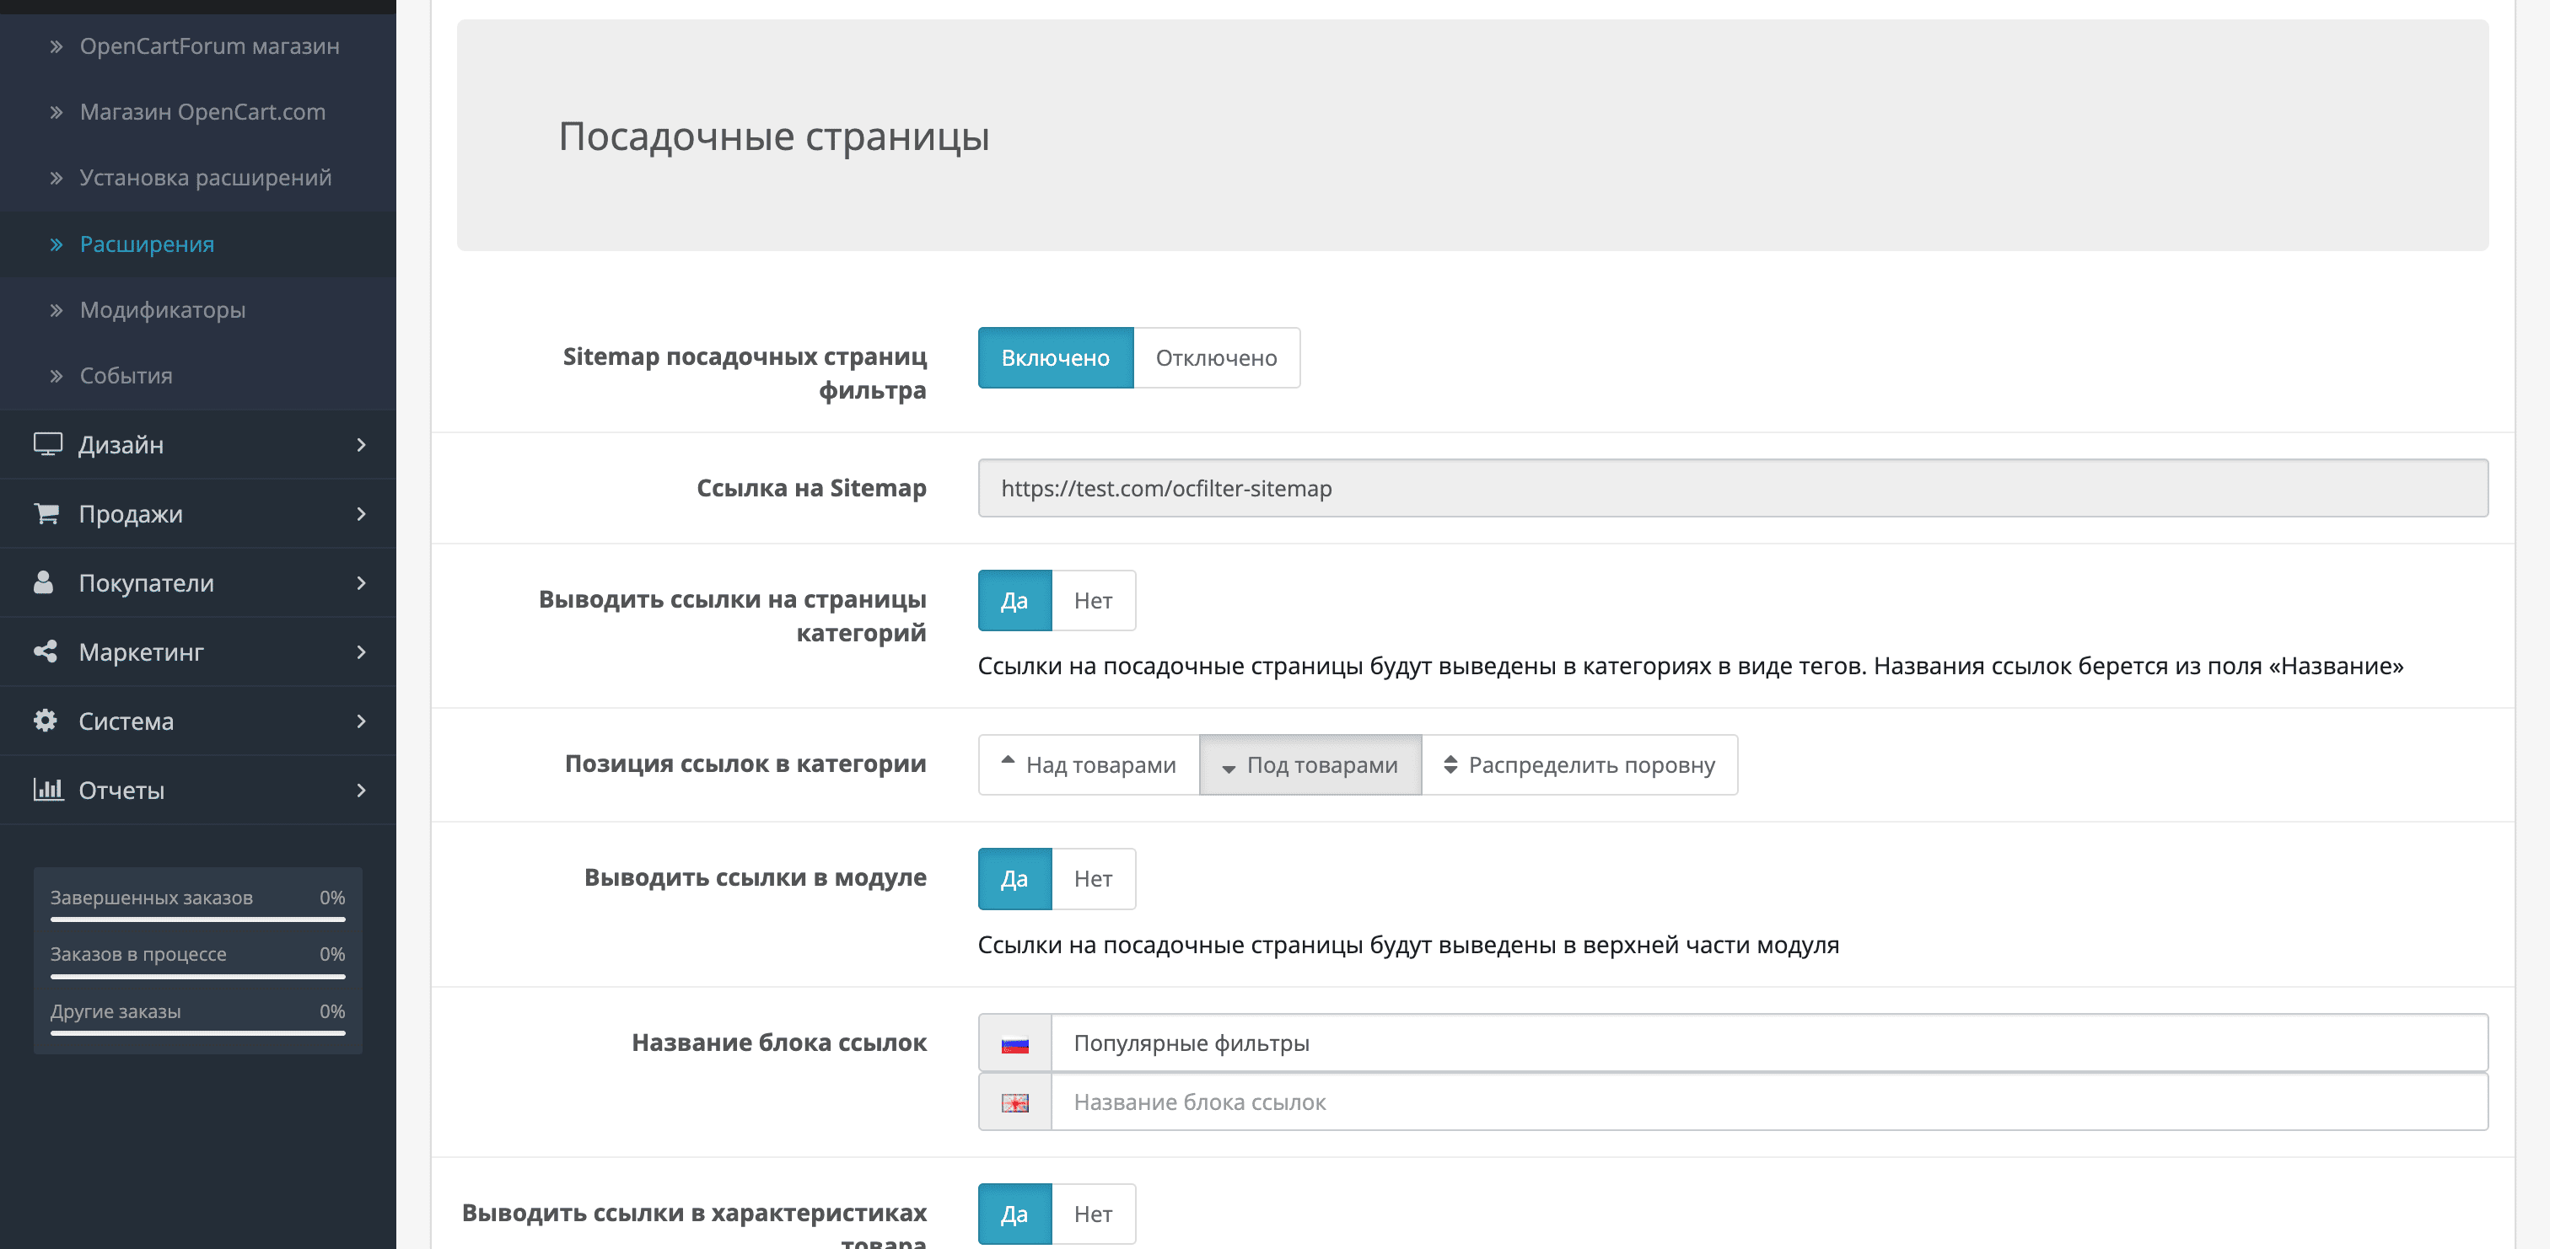2550x1249 pixels.
Task: Open Расширения menu item
Action: [198, 244]
